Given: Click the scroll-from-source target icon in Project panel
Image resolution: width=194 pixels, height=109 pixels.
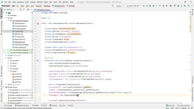Looking at the screenshot, I should (21, 9).
